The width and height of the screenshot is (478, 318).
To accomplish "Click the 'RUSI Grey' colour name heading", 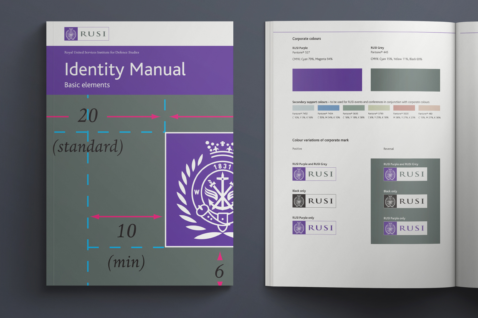I will pyautogui.click(x=377, y=48).
